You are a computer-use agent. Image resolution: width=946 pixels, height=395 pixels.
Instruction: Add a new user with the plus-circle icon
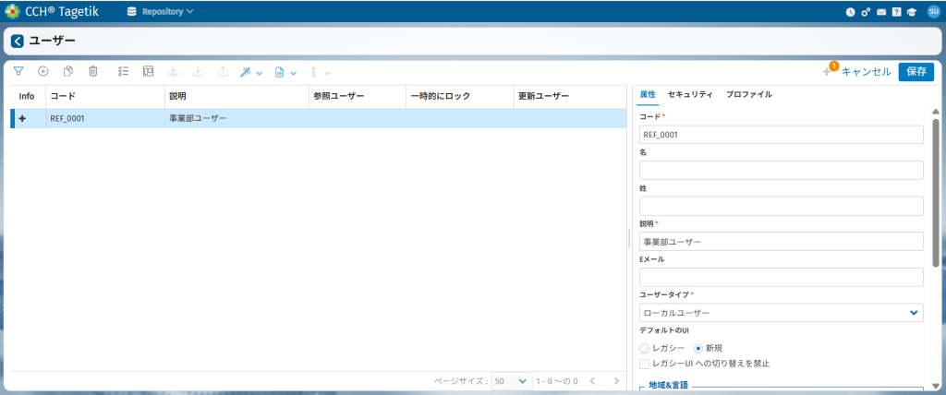tap(43, 71)
